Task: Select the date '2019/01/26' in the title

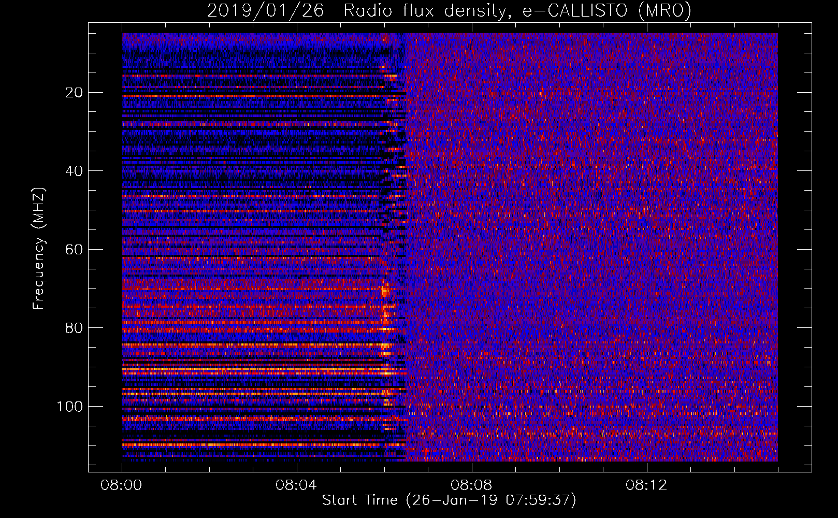Action: (x=266, y=11)
